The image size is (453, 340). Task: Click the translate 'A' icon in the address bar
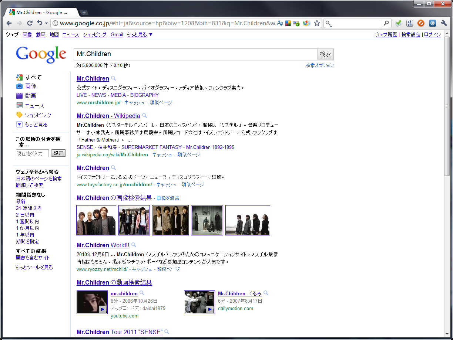click(280, 23)
